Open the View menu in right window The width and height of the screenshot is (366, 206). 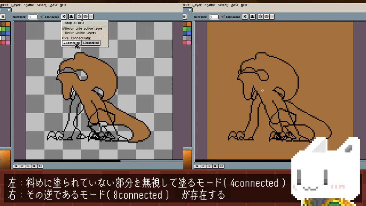tap(234, 5)
